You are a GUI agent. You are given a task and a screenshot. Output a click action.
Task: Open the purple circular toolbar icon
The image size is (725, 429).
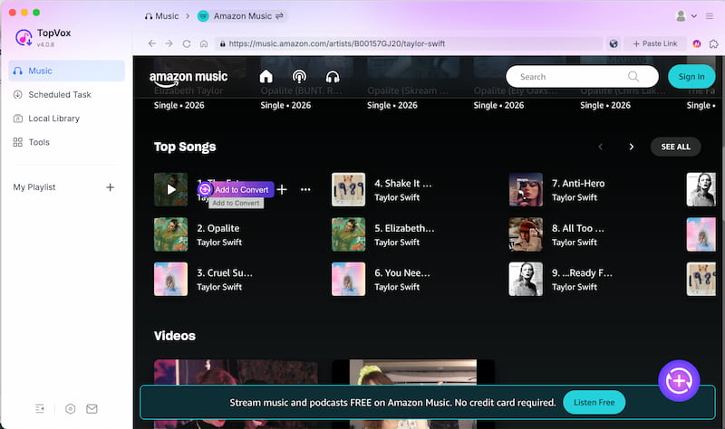click(x=697, y=43)
